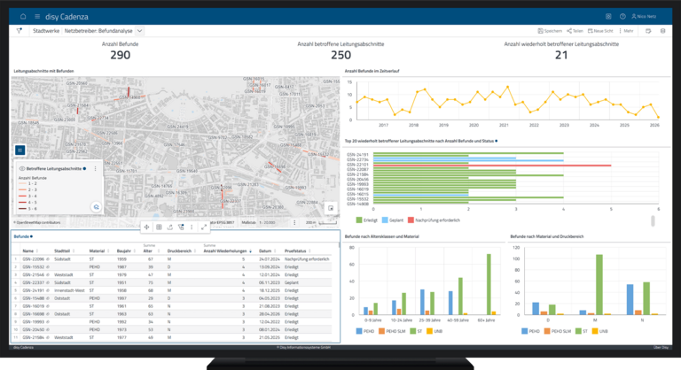This screenshot has width=681, height=370.
Task: Create a Neue Sicht
Action: (600, 31)
